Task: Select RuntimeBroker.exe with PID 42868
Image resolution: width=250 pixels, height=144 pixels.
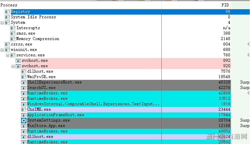Action: (47, 93)
